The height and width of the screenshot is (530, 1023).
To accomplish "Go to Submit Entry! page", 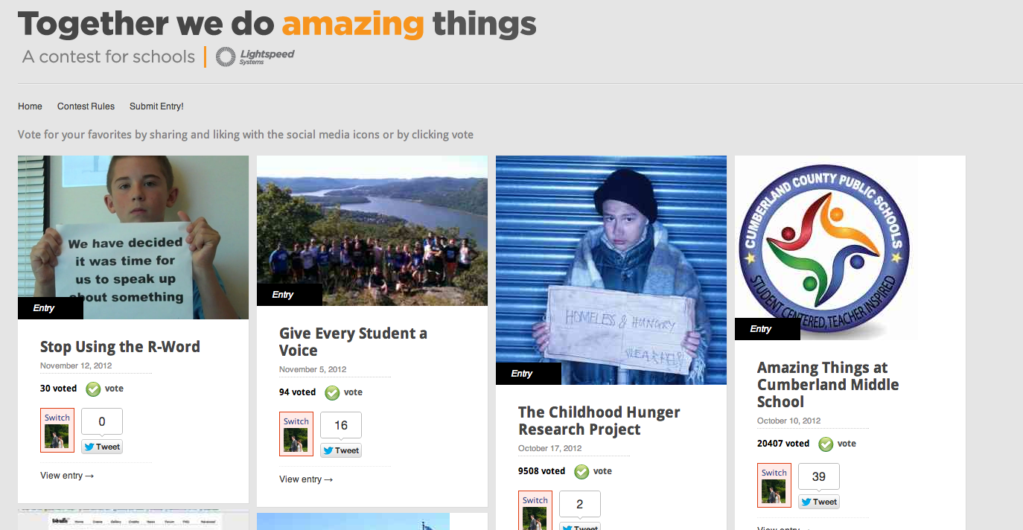I will coord(156,106).
